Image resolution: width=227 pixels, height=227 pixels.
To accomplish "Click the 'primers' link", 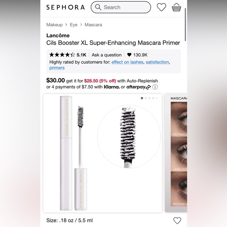I will 57,68.
